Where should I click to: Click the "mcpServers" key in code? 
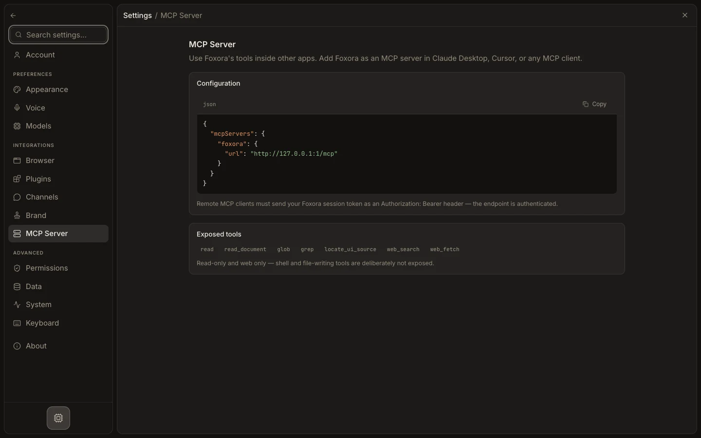232,134
